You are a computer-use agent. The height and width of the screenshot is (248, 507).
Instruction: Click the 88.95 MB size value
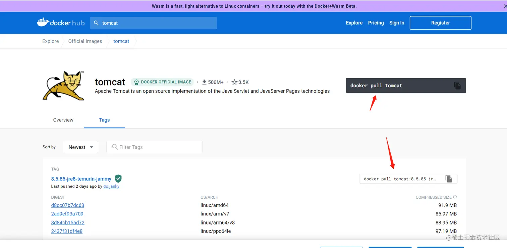pos(446,222)
